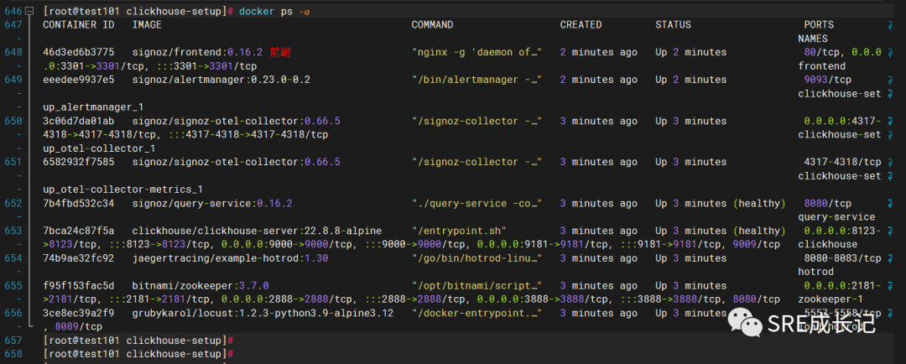Click line number 647 in the gutter
This screenshot has height=364, width=906.
tap(13, 25)
